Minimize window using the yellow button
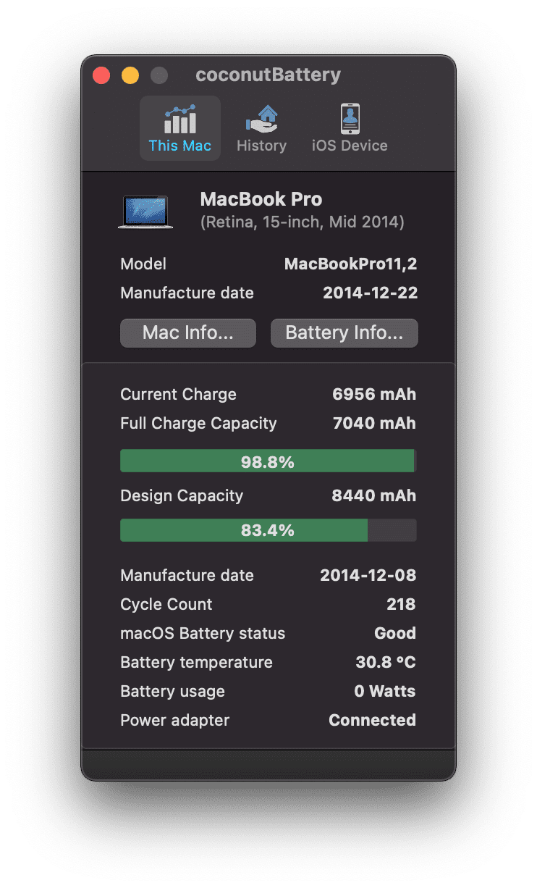Viewport: 537px width, 888px height. [130, 75]
